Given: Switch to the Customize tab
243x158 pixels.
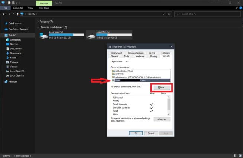Looking at the screenshot, I should click(165, 53).
